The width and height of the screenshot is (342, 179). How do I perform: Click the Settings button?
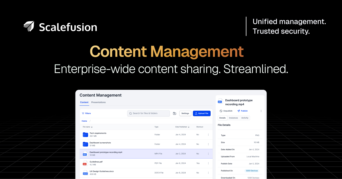click(x=185, y=113)
